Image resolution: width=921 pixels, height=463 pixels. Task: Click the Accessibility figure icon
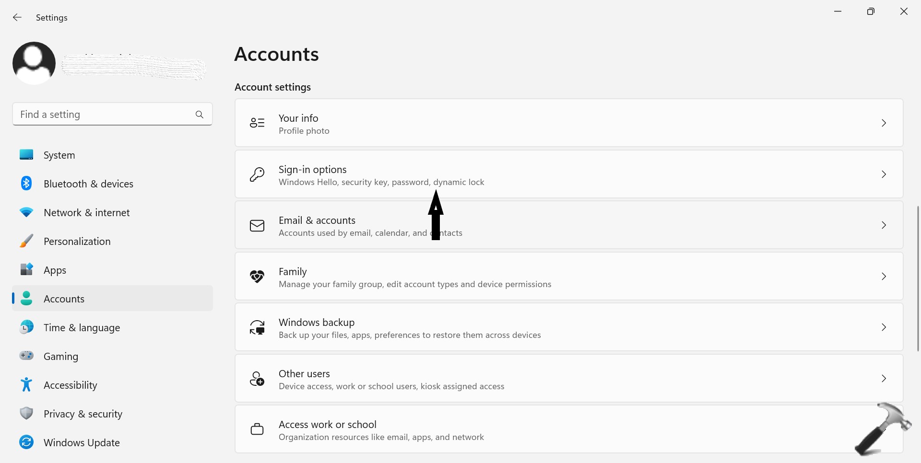(26, 385)
